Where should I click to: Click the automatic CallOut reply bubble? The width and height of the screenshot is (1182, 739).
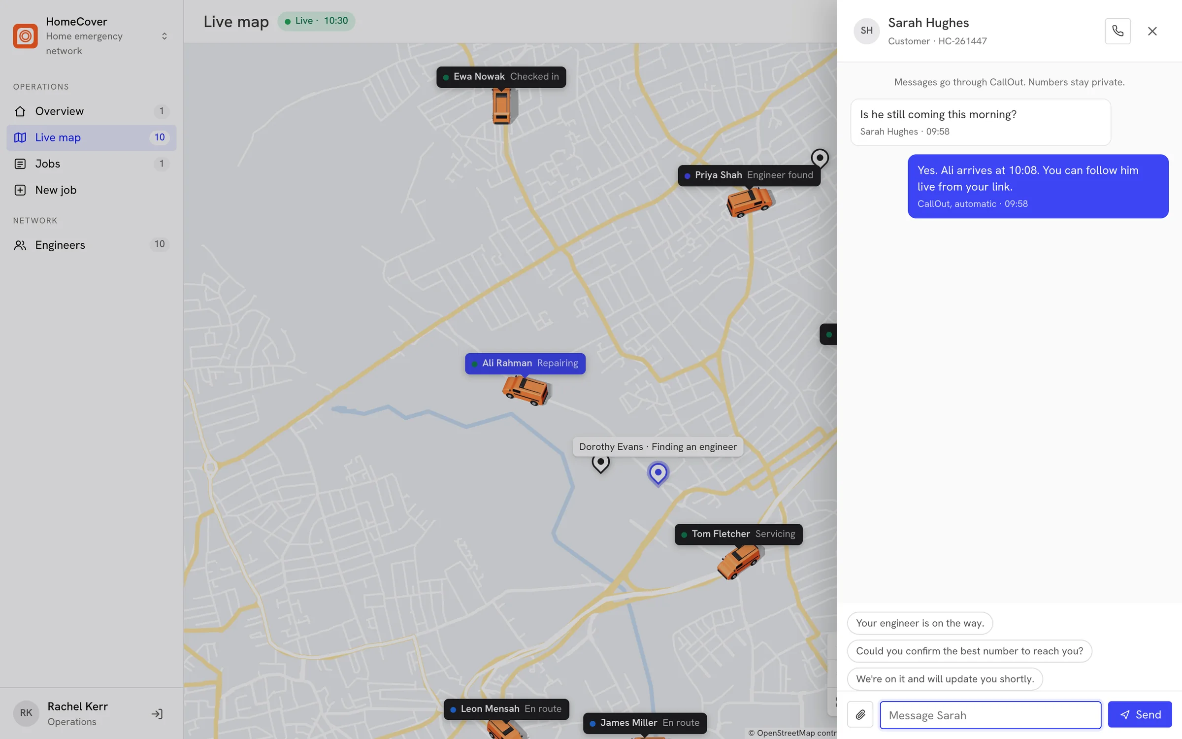1038,186
